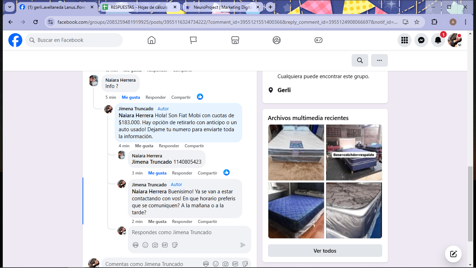
Task: Reply to Naiara's 'Info ?' comment
Action: (156, 97)
